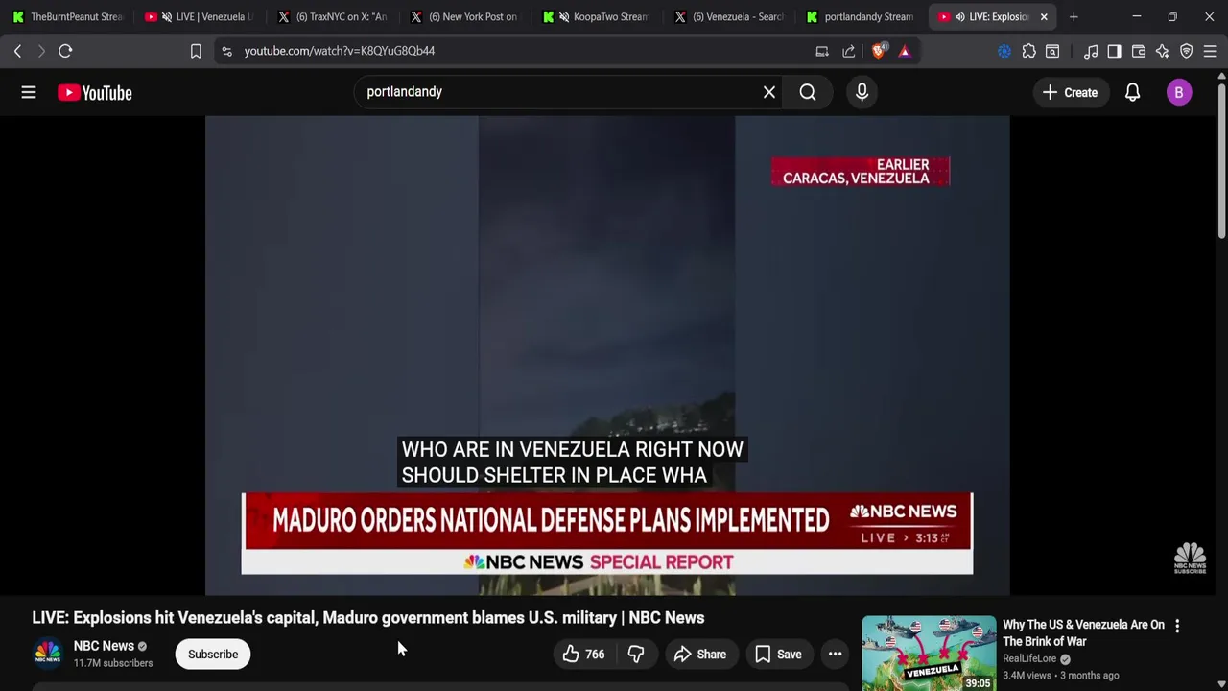Open the browser extensions puzzle menu

point(1028,51)
